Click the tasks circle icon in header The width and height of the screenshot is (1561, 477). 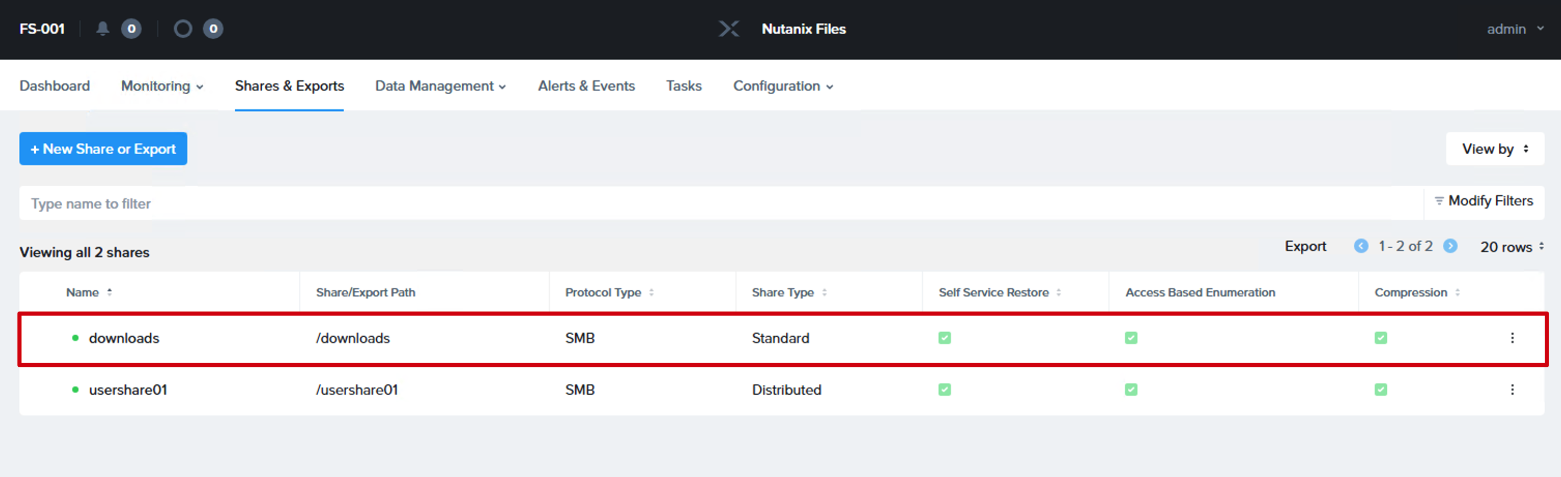182,28
